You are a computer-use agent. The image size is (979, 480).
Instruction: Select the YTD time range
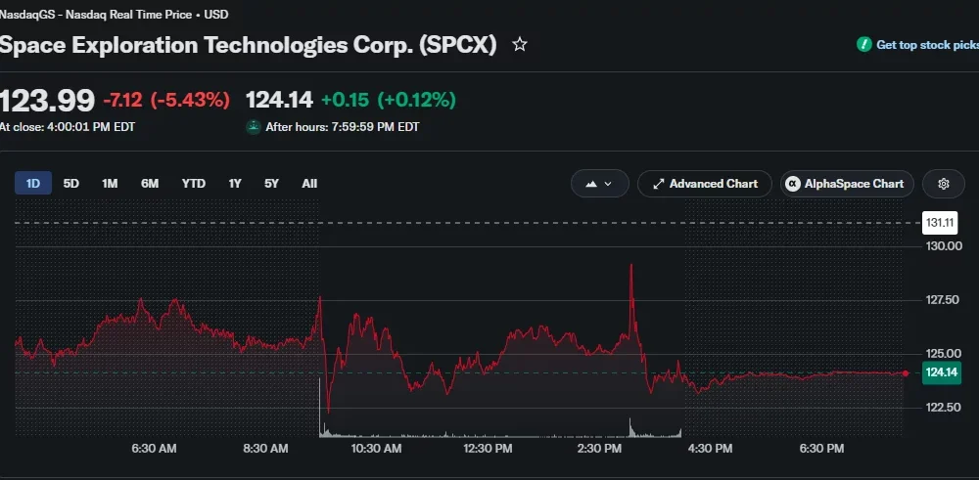pos(194,184)
